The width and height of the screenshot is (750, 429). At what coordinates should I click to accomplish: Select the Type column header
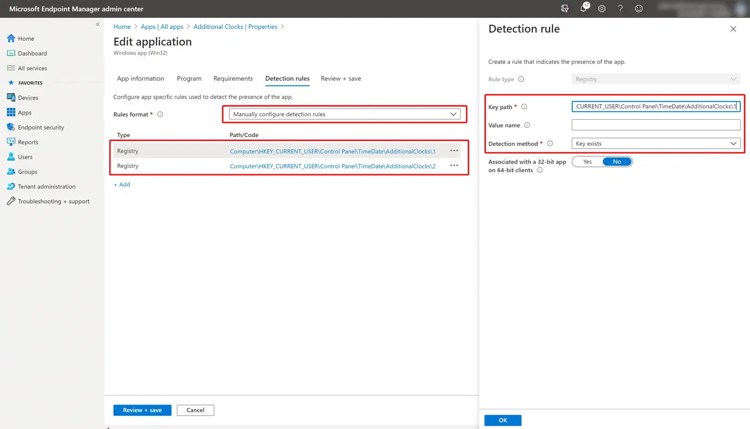tap(124, 135)
